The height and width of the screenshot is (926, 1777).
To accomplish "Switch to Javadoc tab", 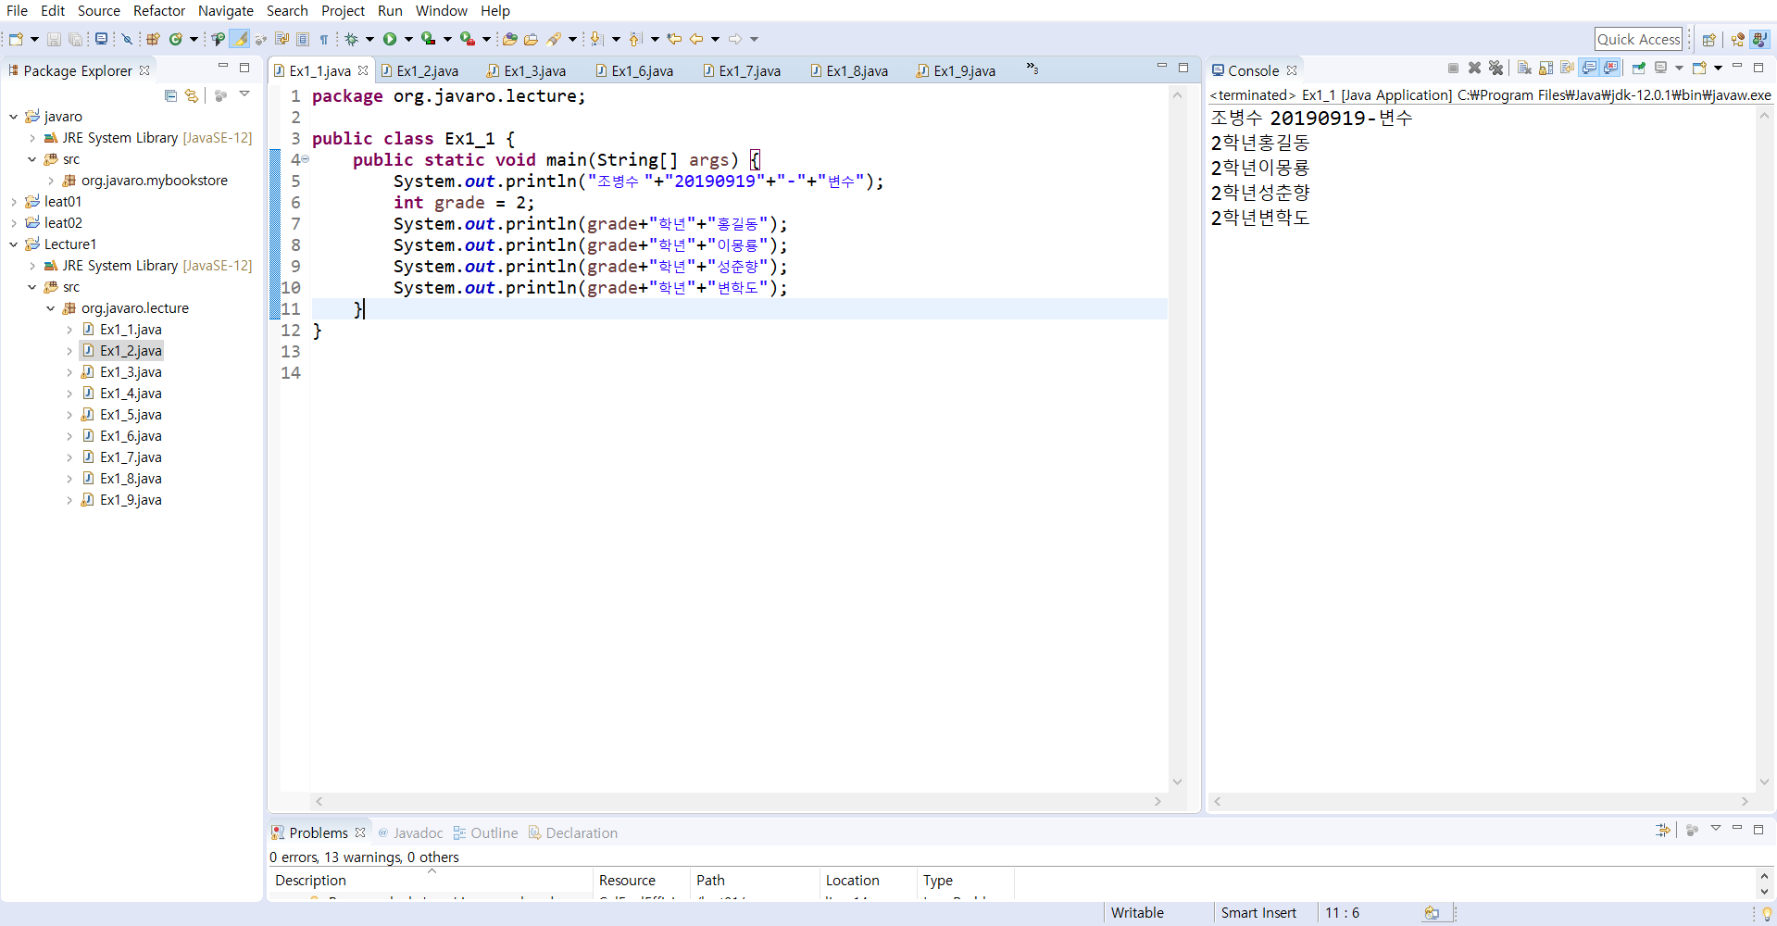I will click(x=409, y=832).
